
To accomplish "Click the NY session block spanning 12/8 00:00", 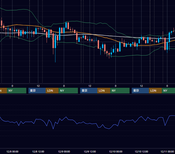I will (x=16, y=91).
